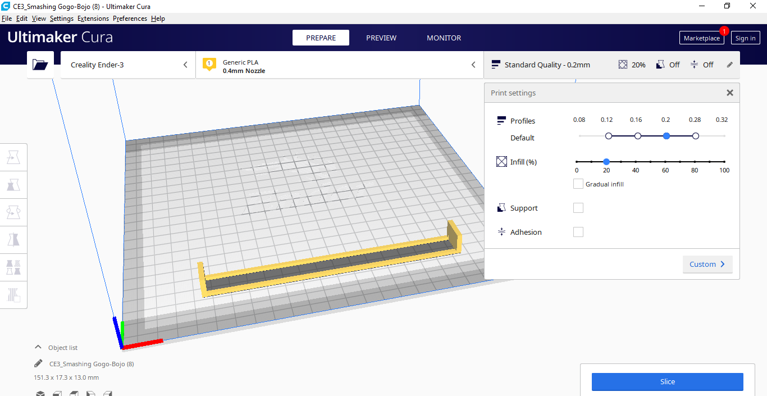Click the Infill (%) pattern icon
767x396 pixels.
(501, 162)
